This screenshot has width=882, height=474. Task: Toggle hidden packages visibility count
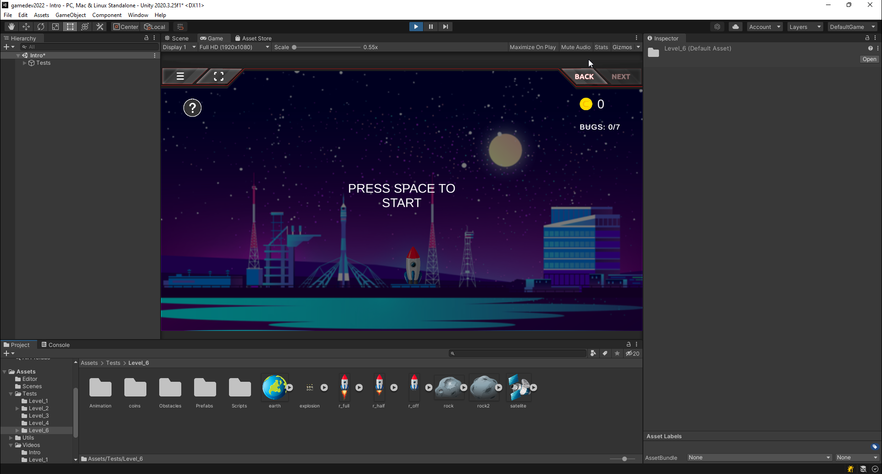click(x=632, y=353)
